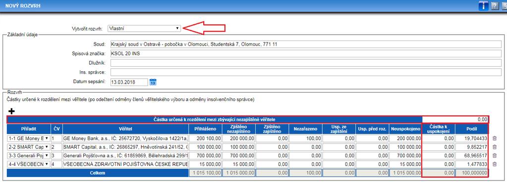
Task: Click the Spisová značka input field
Action: pos(306,53)
